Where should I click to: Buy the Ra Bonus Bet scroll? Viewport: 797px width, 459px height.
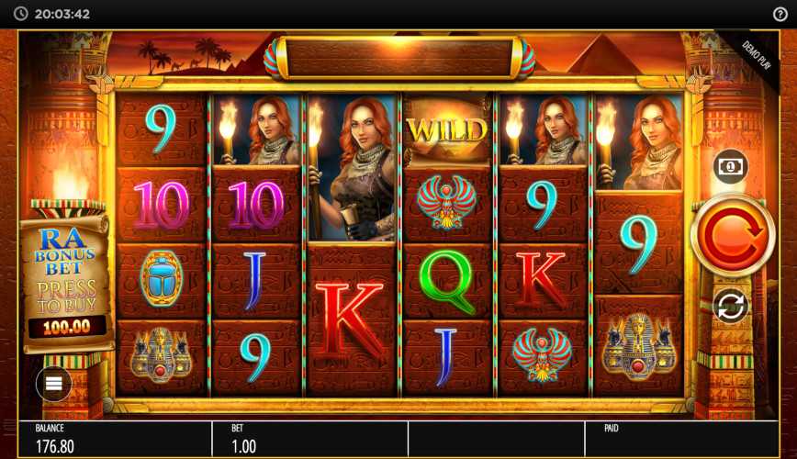pos(66,283)
